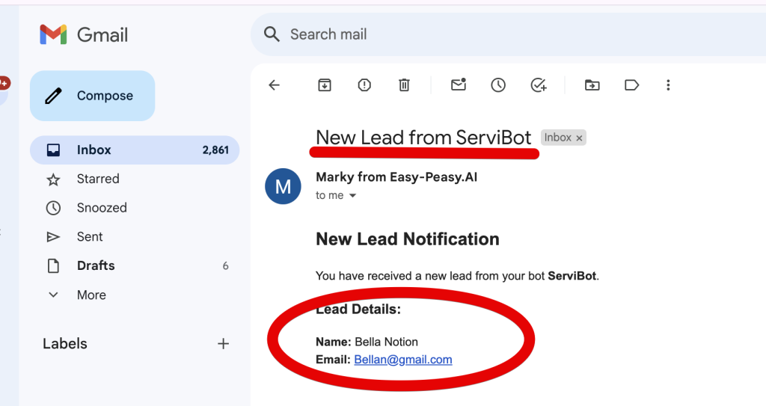
Task: Open the three-dot More options menu
Action: click(668, 85)
